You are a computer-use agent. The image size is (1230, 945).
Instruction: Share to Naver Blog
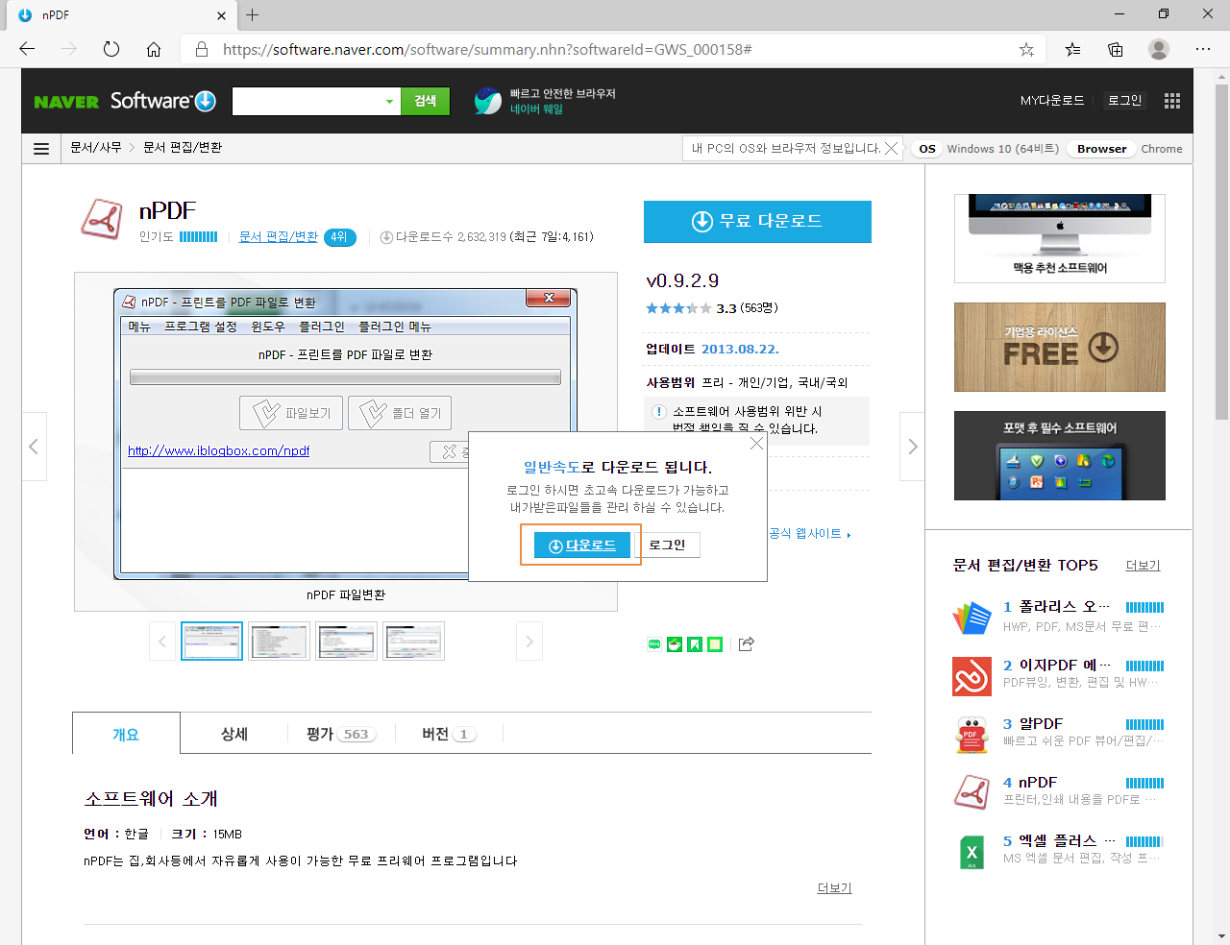[x=654, y=644]
